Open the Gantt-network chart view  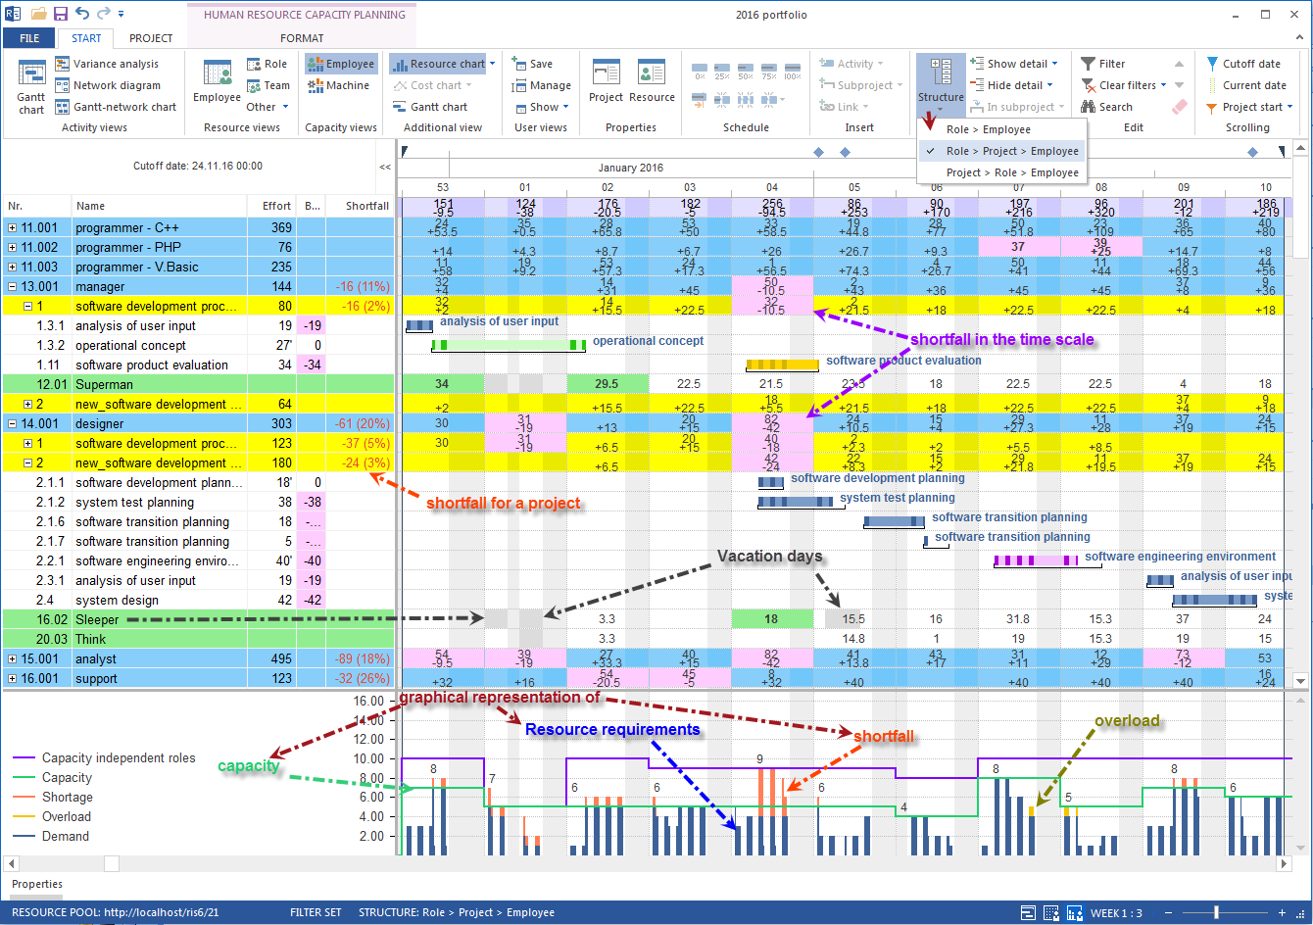pos(115,107)
